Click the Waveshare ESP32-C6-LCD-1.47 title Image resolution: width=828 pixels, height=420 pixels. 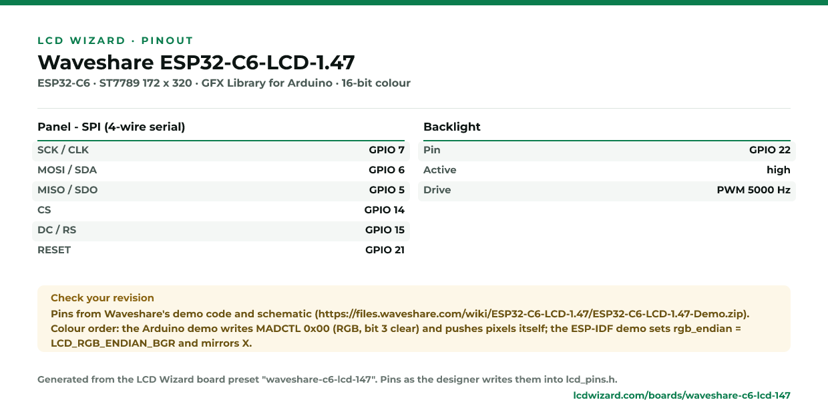click(196, 62)
